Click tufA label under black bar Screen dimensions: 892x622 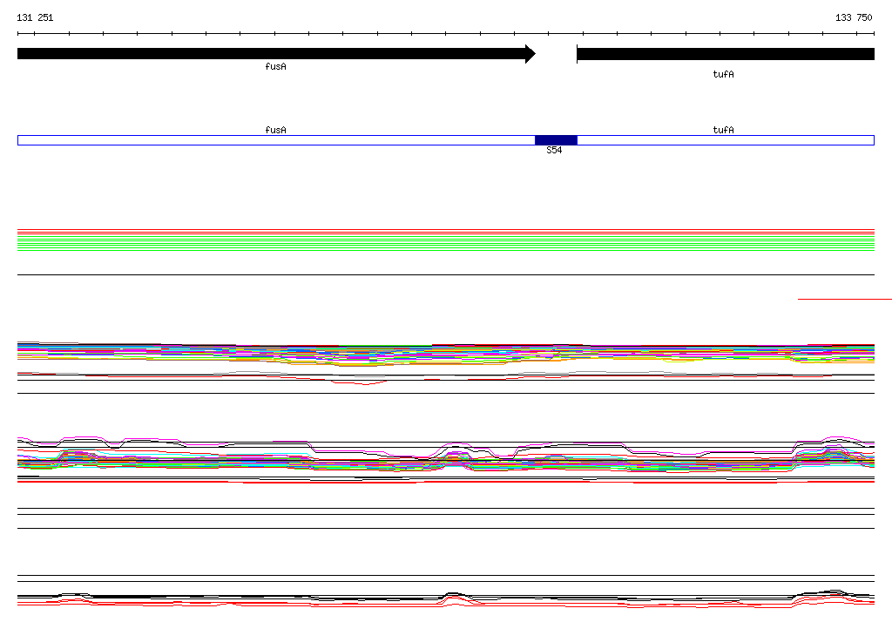click(723, 75)
